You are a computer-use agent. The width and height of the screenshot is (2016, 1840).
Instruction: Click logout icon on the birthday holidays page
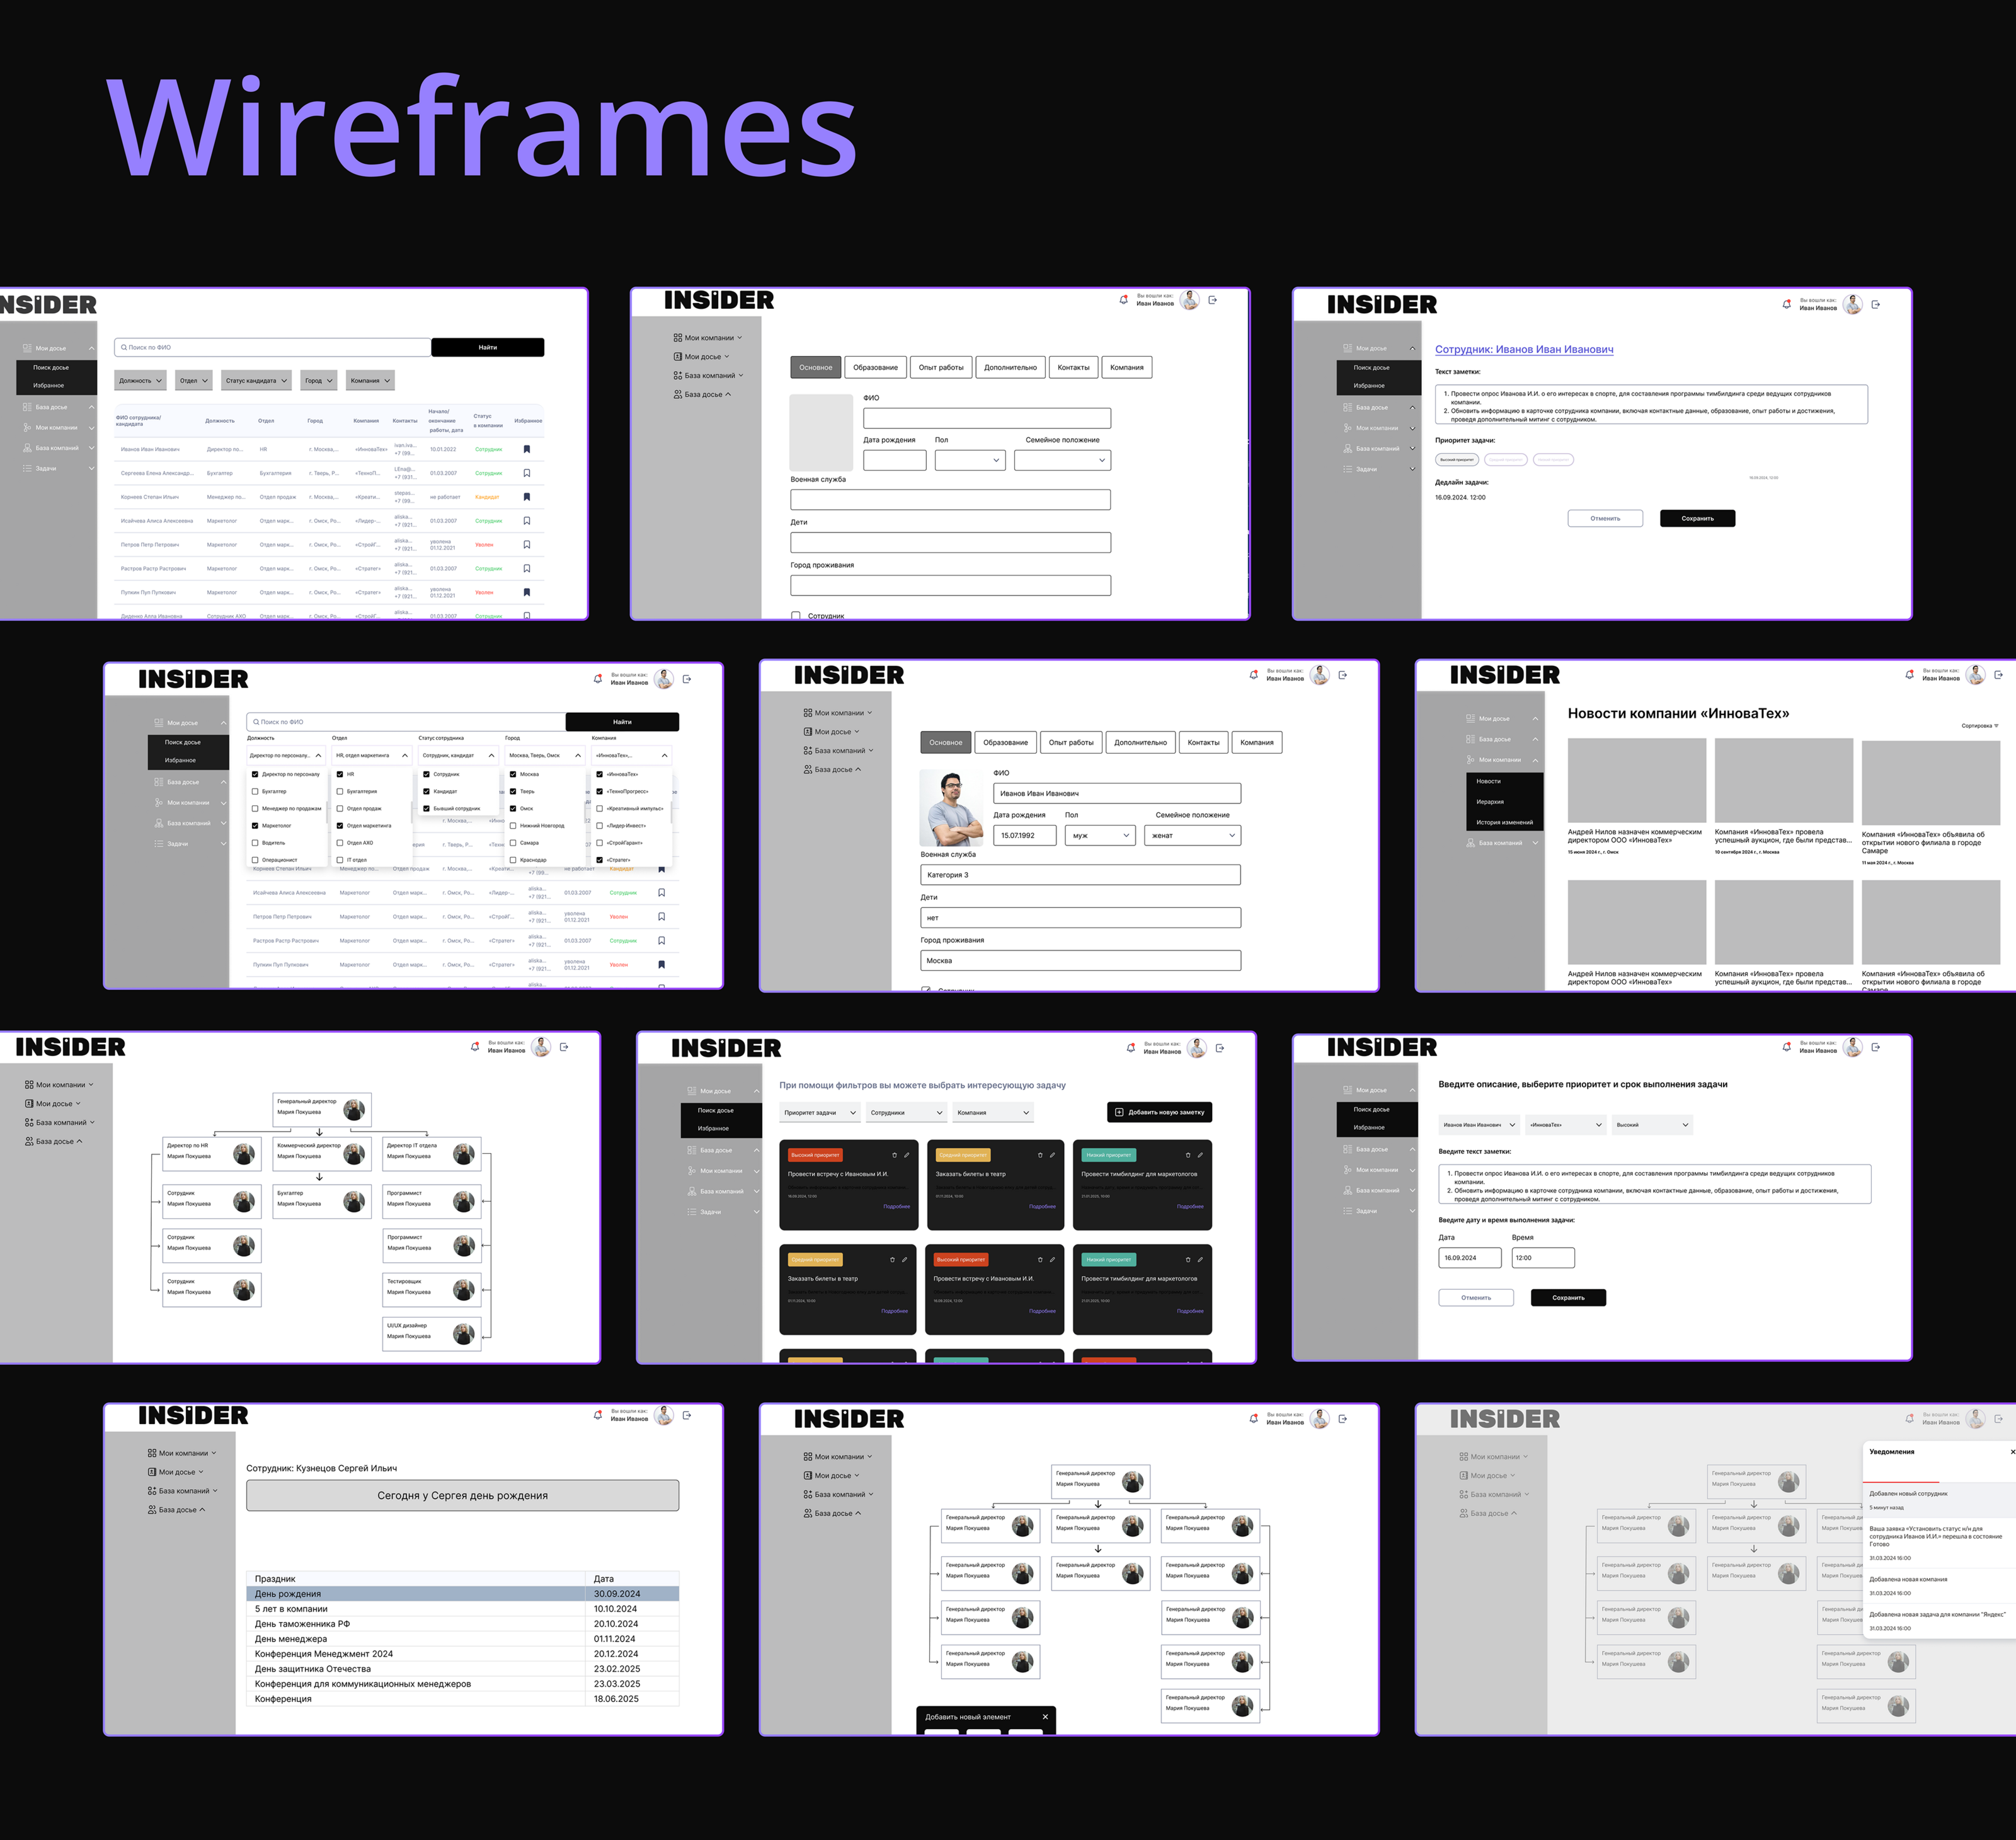coord(687,1415)
